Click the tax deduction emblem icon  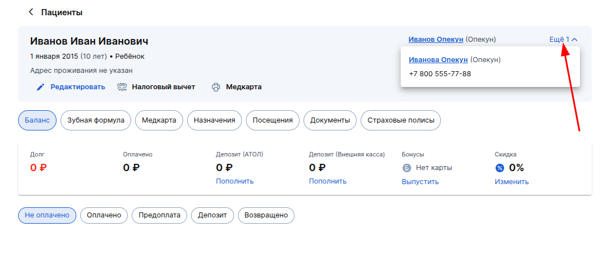click(122, 87)
